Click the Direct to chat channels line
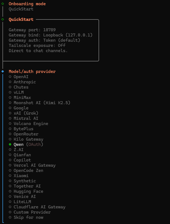 pos(38,51)
